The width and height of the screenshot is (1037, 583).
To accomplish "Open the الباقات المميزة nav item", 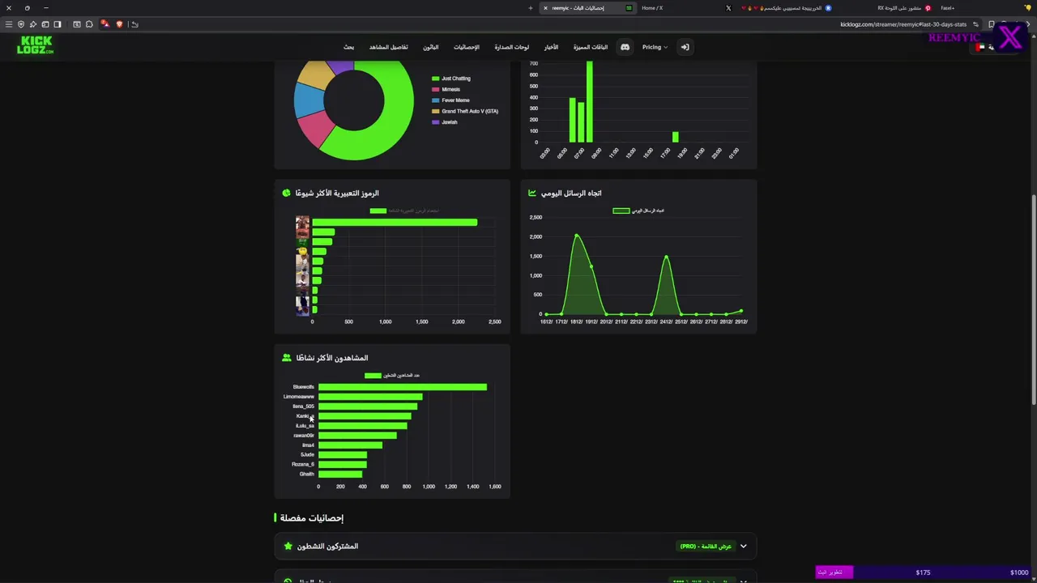I will (x=591, y=47).
